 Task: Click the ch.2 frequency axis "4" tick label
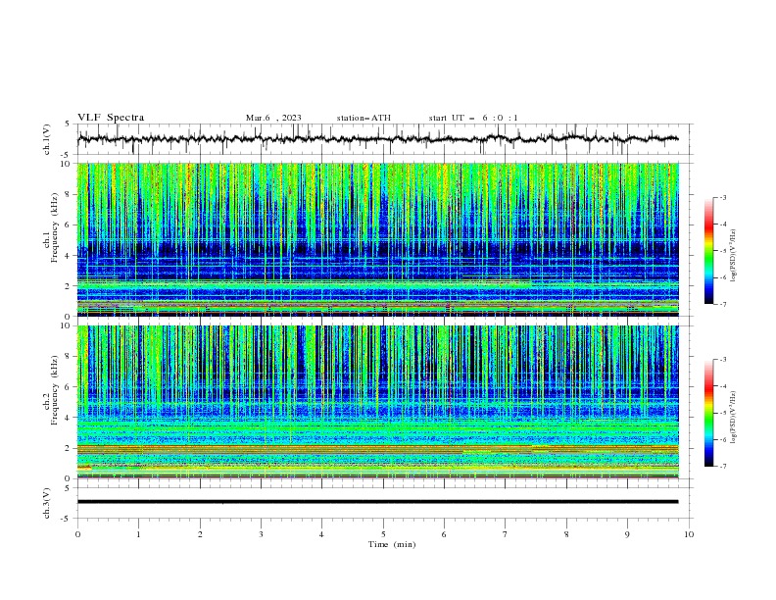pyautogui.click(x=70, y=418)
